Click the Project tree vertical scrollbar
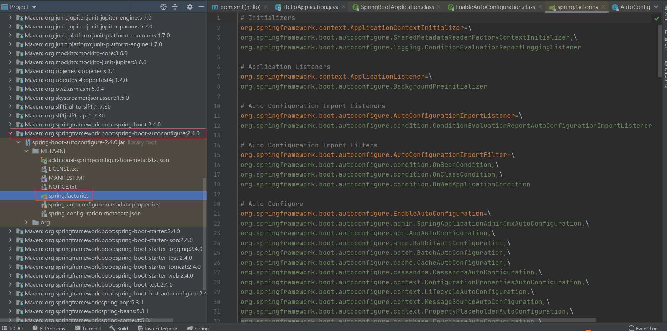The height and width of the screenshot is (331, 667). click(x=205, y=233)
